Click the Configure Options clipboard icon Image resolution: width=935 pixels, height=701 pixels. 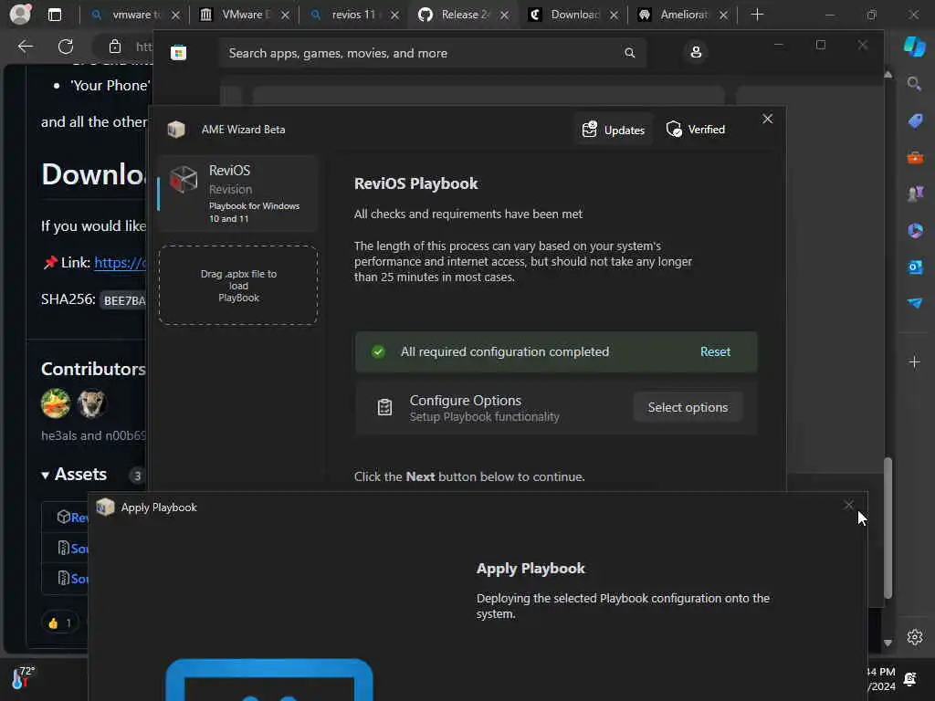(x=384, y=407)
